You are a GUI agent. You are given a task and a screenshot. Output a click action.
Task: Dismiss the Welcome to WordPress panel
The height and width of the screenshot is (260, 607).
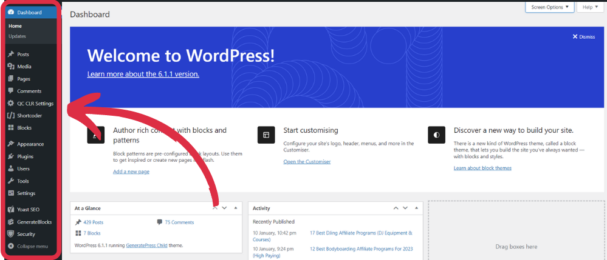(584, 37)
